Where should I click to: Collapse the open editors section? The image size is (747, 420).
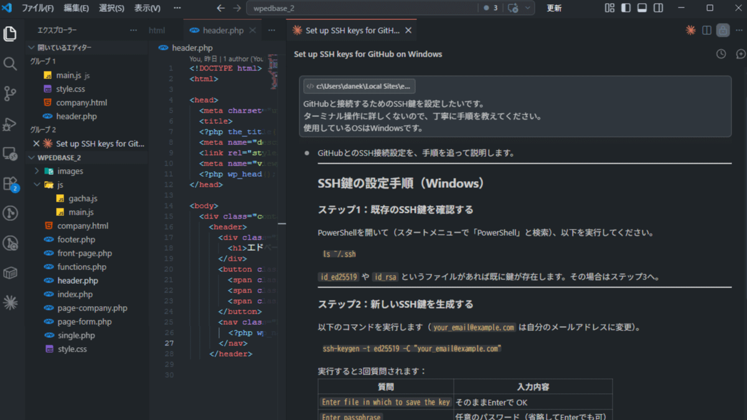pos(87,48)
